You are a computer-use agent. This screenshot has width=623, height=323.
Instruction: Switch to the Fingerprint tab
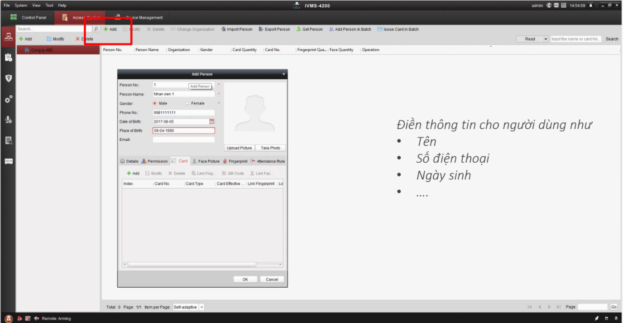(x=235, y=161)
